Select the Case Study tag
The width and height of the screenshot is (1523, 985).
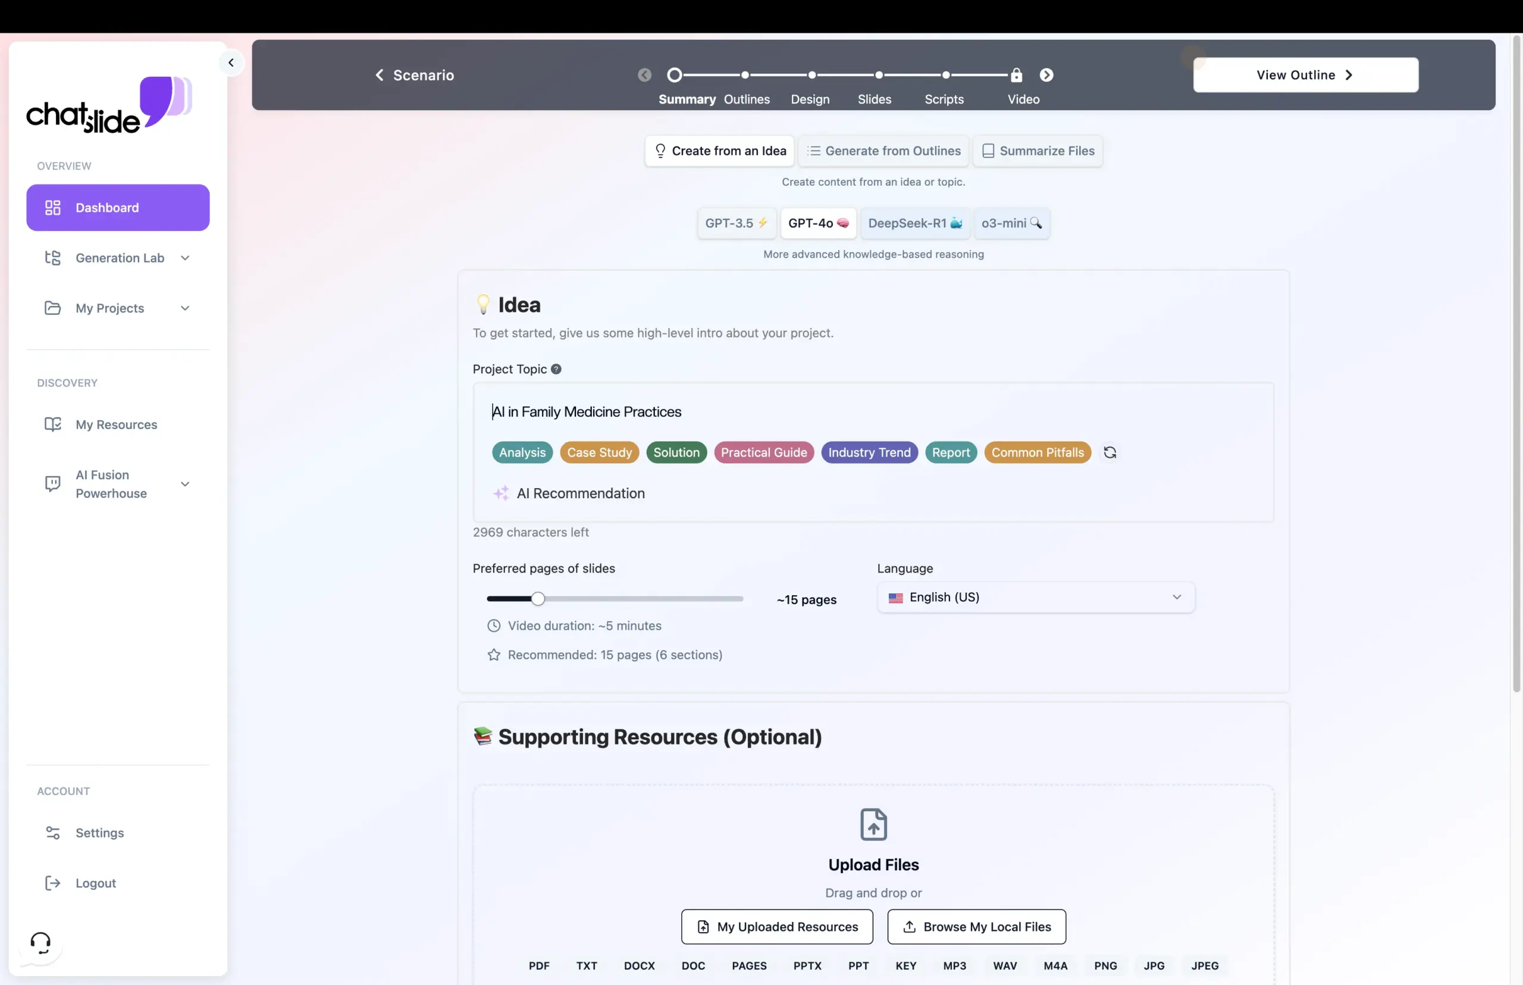click(x=599, y=453)
